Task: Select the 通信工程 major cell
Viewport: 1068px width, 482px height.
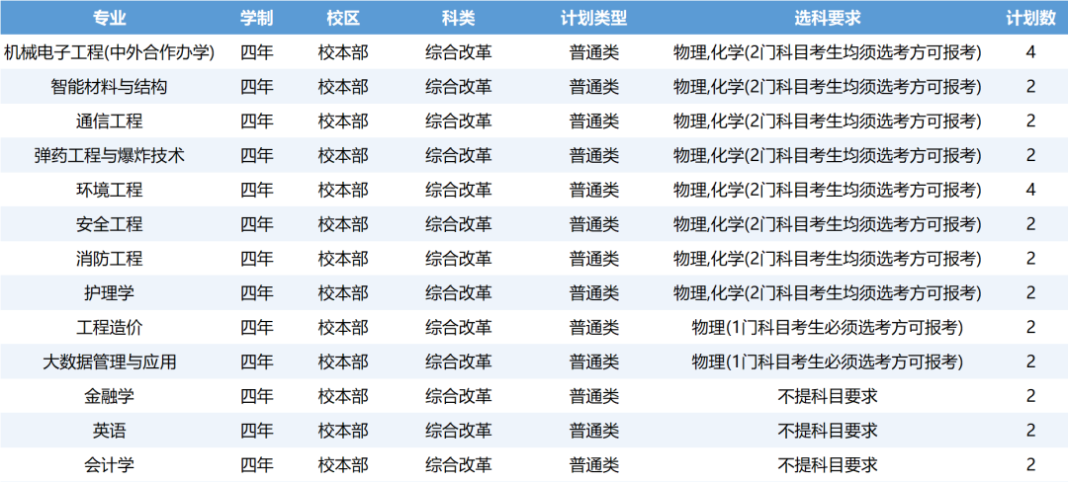Action: (110, 121)
